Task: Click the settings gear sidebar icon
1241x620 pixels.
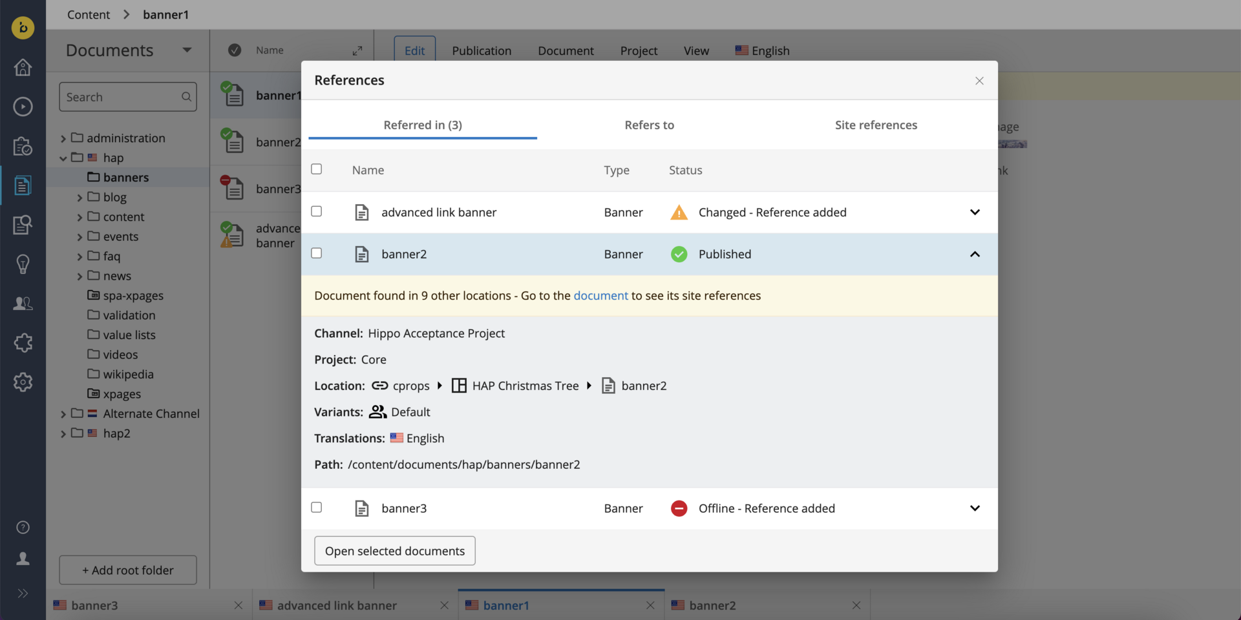Action: pyautogui.click(x=23, y=382)
